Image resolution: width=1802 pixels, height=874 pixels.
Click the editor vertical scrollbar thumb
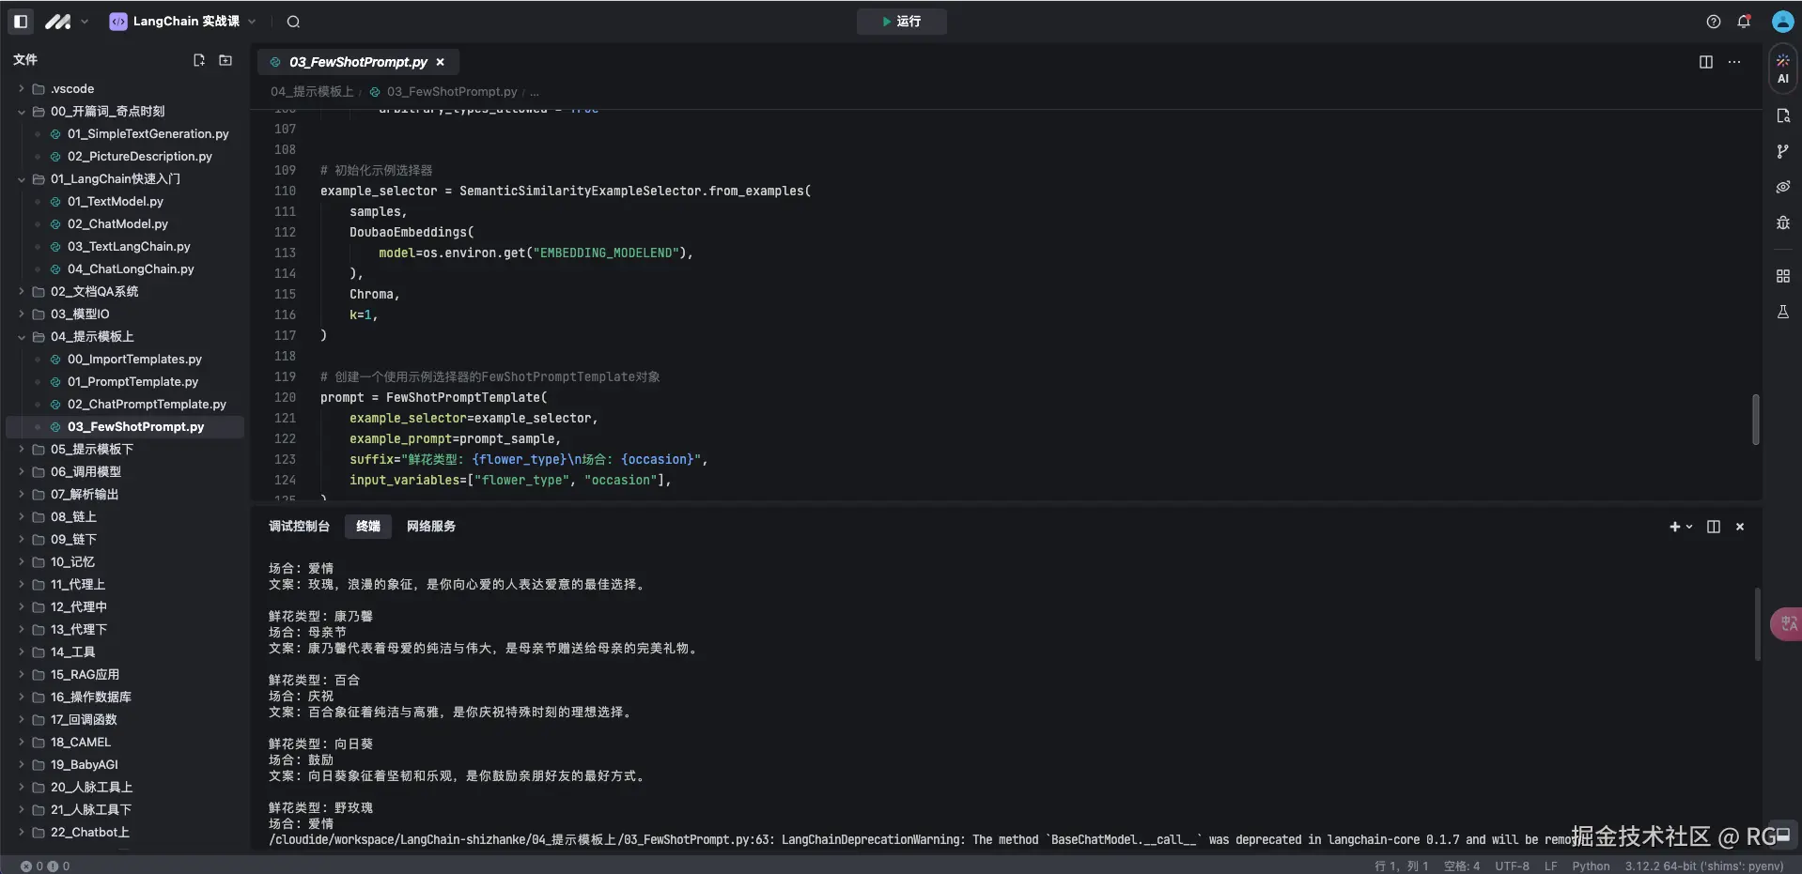pyautogui.click(x=1755, y=419)
